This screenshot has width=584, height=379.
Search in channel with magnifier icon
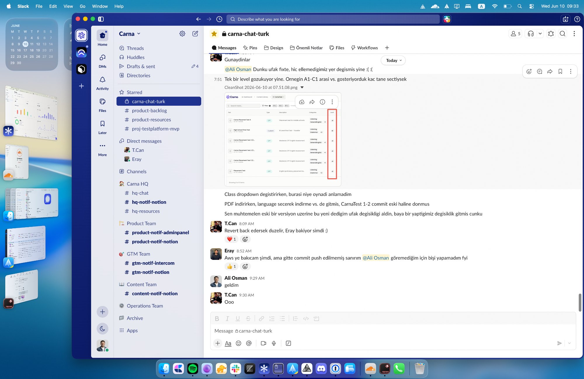(562, 34)
